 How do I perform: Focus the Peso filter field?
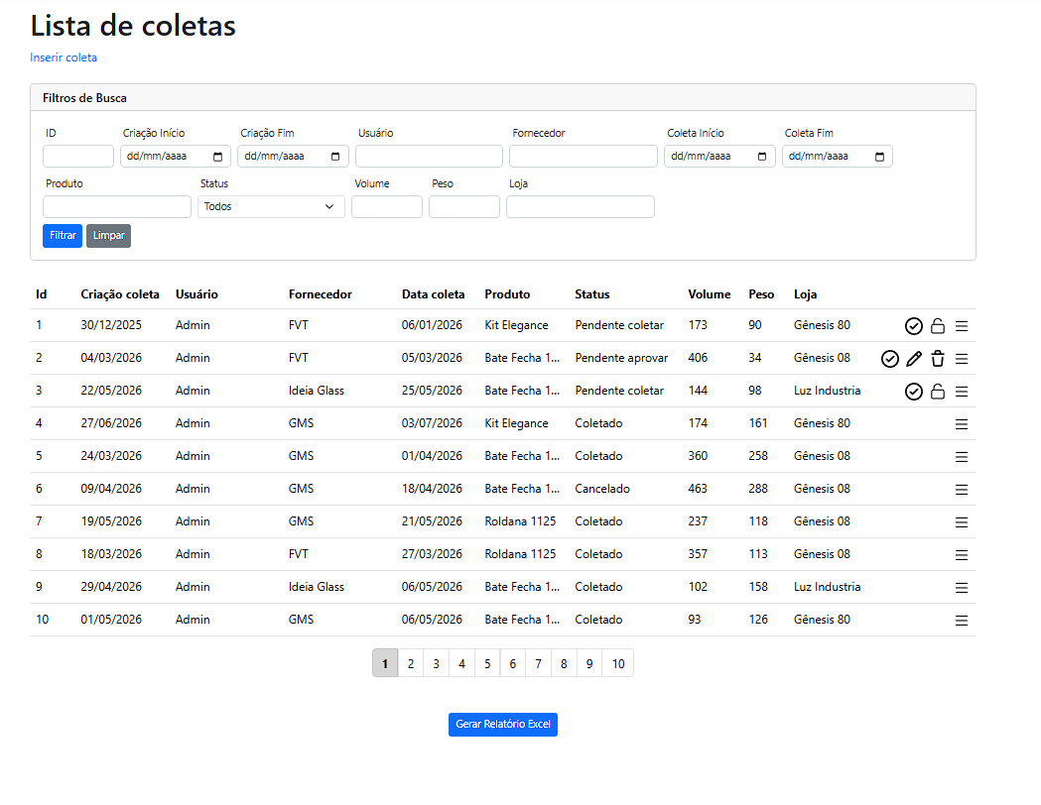pyautogui.click(x=464, y=207)
